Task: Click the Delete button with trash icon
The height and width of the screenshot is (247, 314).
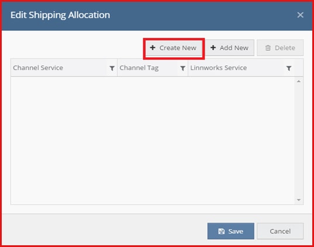Action: point(280,48)
